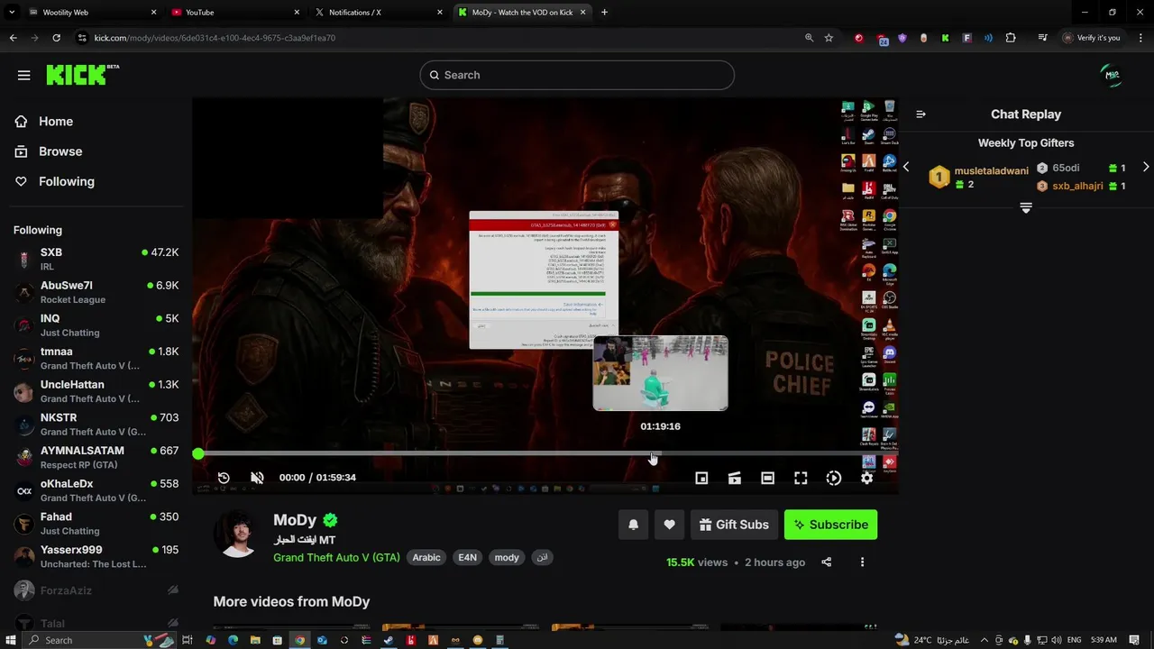This screenshot has height=649, width=1154.
Task: Open video player settings gear
Action: tap(866, 478)
